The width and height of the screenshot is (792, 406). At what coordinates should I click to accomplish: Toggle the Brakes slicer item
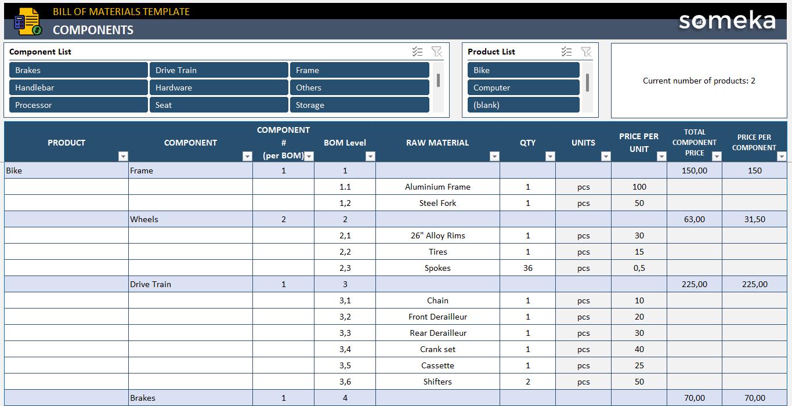78,70
